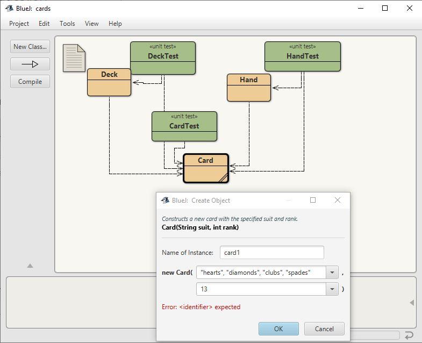Click the suit parameter text field
Viewport: 422px width, 343px height.
[261, 273]
